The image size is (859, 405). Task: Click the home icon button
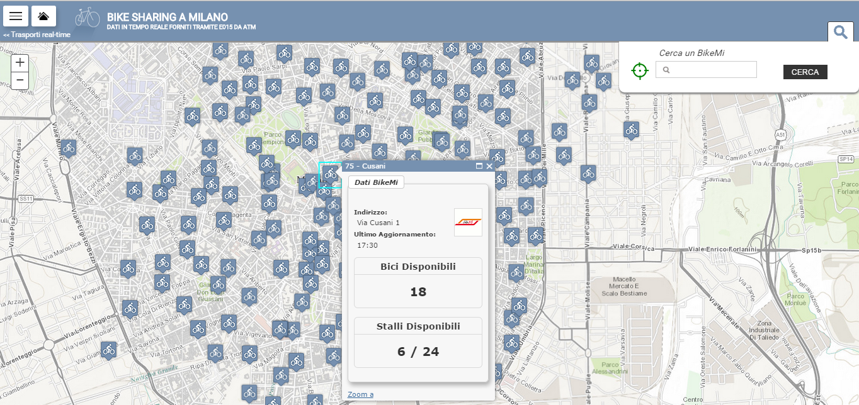pyautogui.click(x=43, y=16)
